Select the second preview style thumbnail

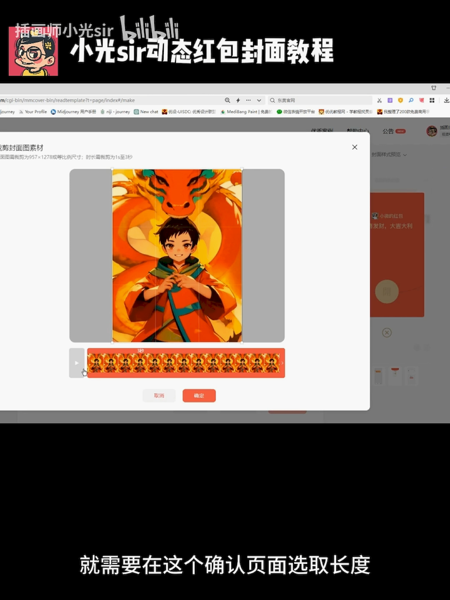click(395, 376)
